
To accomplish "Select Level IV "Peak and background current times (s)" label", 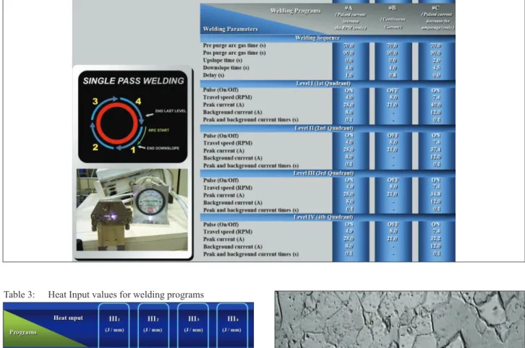I will [x=251, y=254].
